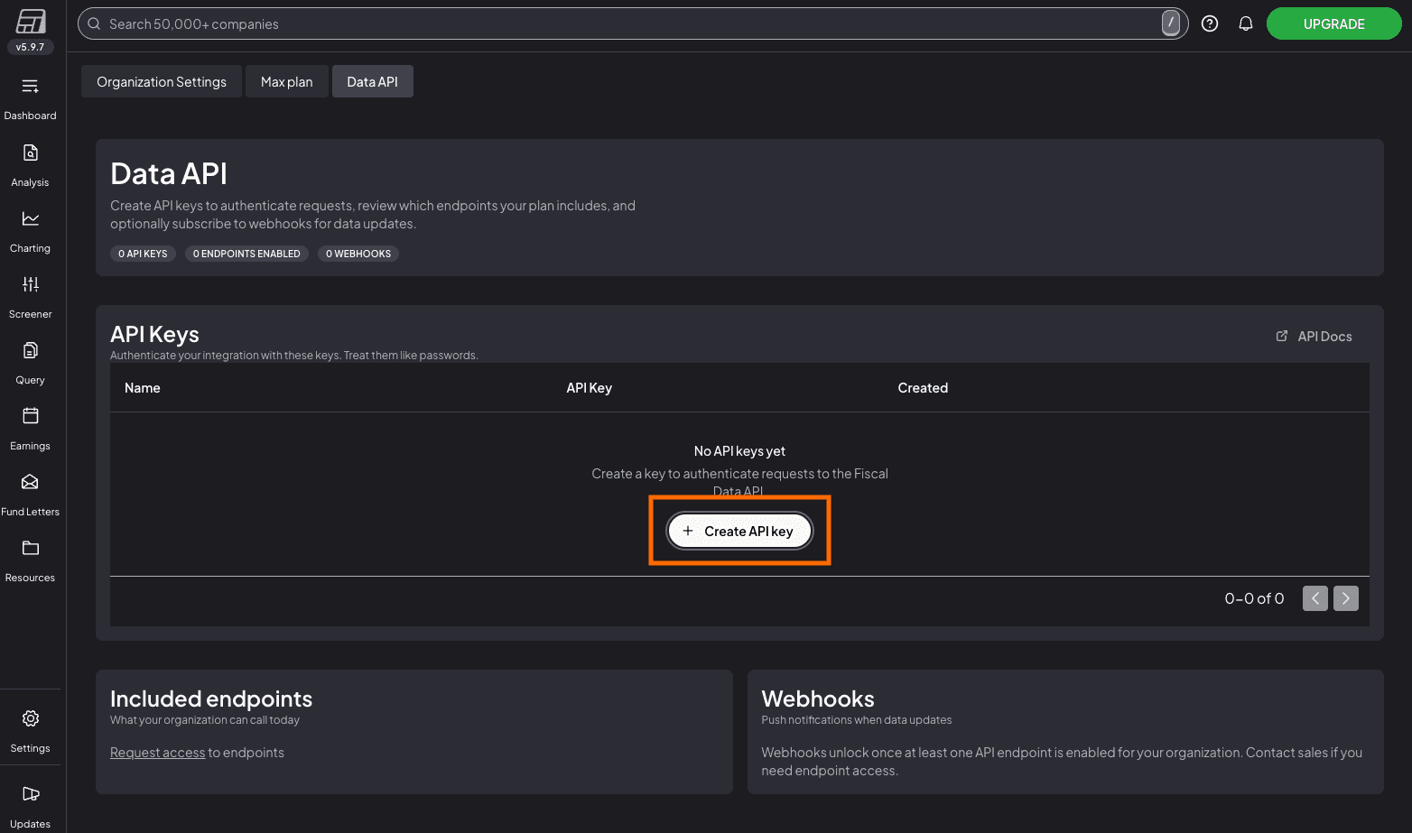The height and width of the screenshot is (833, 1412).
Task: Open the Dashboard sidebar icon
Action: (x=31, y=87)
